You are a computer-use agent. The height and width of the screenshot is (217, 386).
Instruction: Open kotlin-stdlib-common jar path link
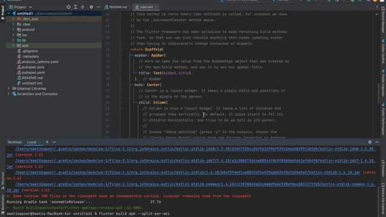pyautogui.click(x=195, y=184)
